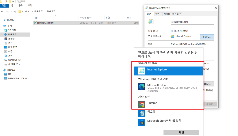Open the 바탕 화면 folder in sidebar

pyautogui.click(x=11, y=47)
